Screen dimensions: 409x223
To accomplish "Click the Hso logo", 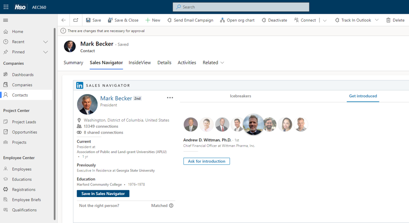I will [x=20, y=7].
